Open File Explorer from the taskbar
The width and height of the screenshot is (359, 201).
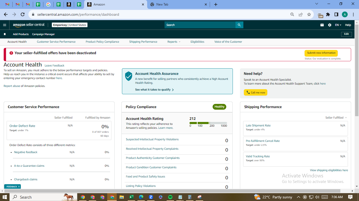(x=121, y=197)
